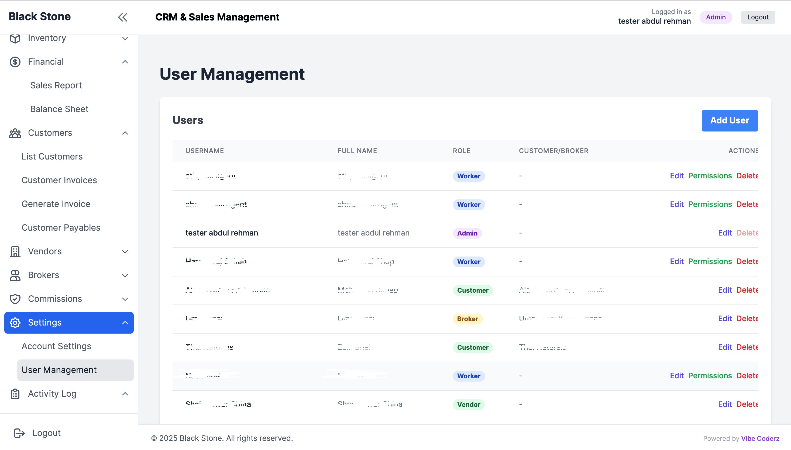Open Permissions for the first Worker row
The image size is (791, 450).
(x=710, y=175)
